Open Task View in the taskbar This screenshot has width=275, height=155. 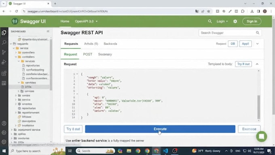point(70,151)
